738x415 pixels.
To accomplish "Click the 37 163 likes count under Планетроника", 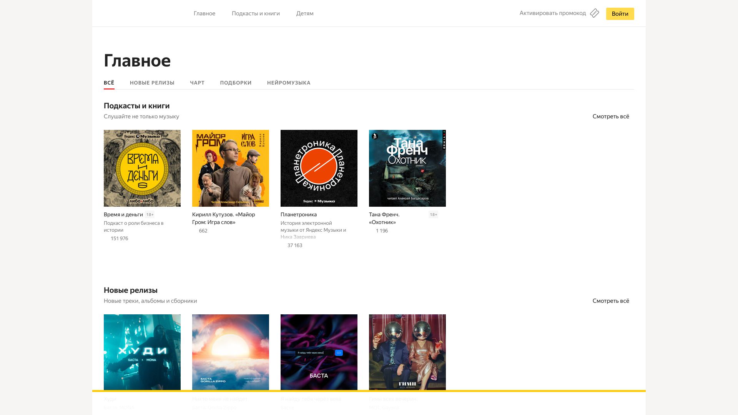I will point(295,245).
